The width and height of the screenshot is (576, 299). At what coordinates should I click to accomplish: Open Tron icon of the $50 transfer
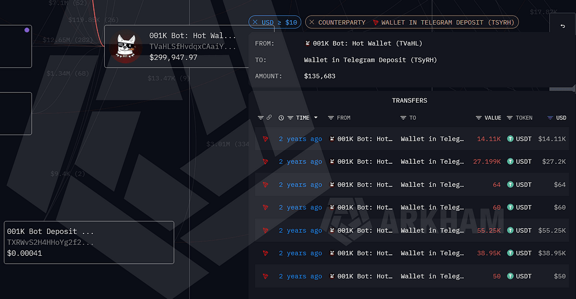click(x=265, y=276)
